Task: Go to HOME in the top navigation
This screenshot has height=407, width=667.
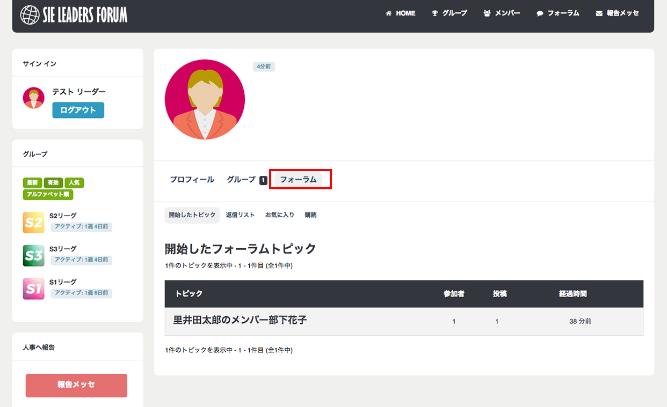Action: 401,13
